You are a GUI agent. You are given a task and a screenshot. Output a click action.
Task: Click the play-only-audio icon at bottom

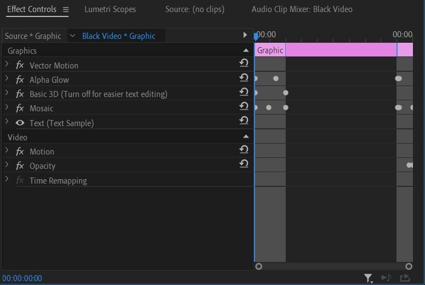point(386,278)
